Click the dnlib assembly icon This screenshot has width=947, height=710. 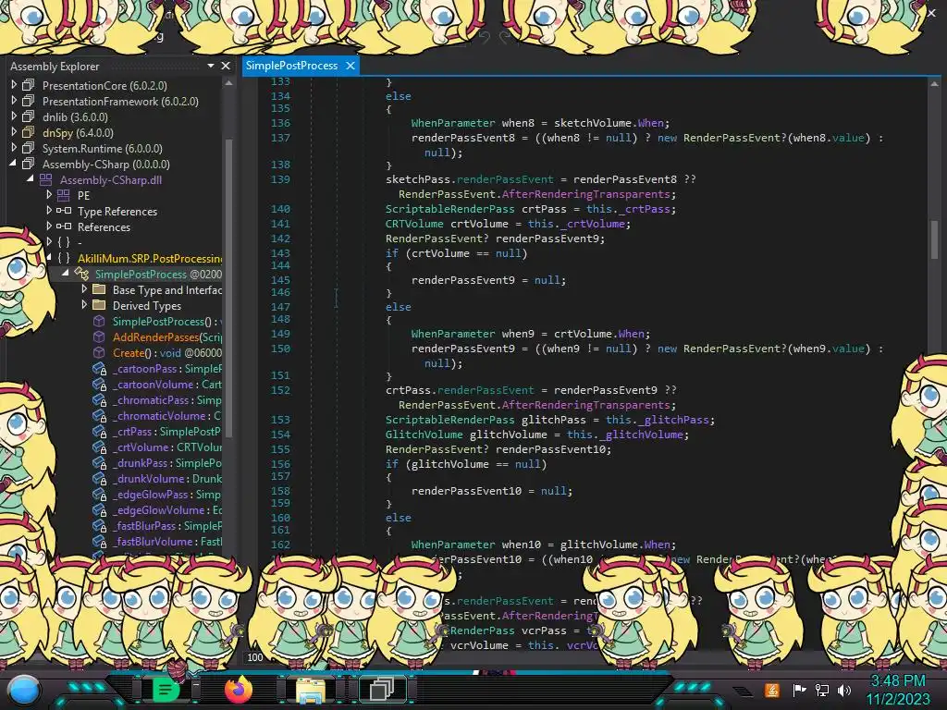point(29,116)
